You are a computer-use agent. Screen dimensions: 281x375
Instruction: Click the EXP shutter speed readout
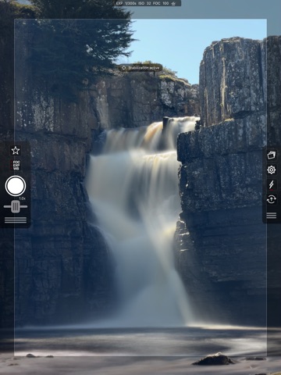[x=127, y=3]
